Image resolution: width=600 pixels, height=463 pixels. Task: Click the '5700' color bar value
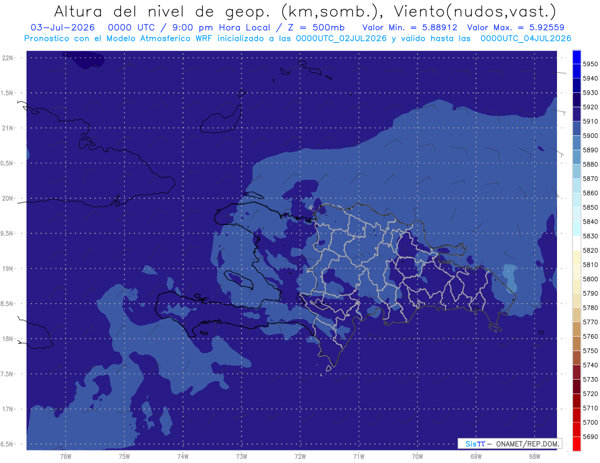click(x=590, y=423)
